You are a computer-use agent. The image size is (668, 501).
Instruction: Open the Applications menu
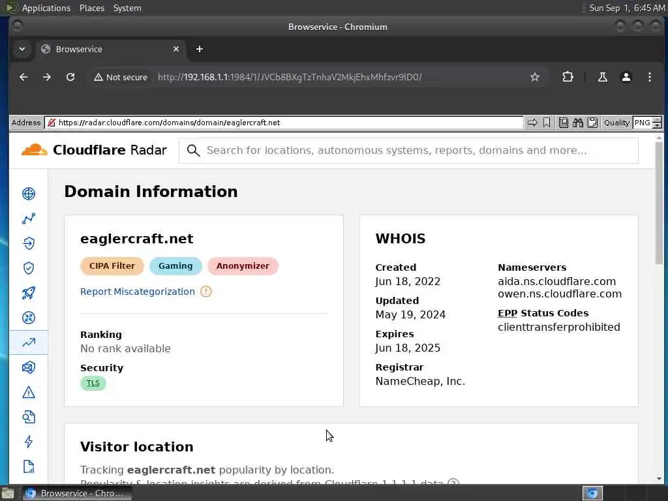pos(46,8)
